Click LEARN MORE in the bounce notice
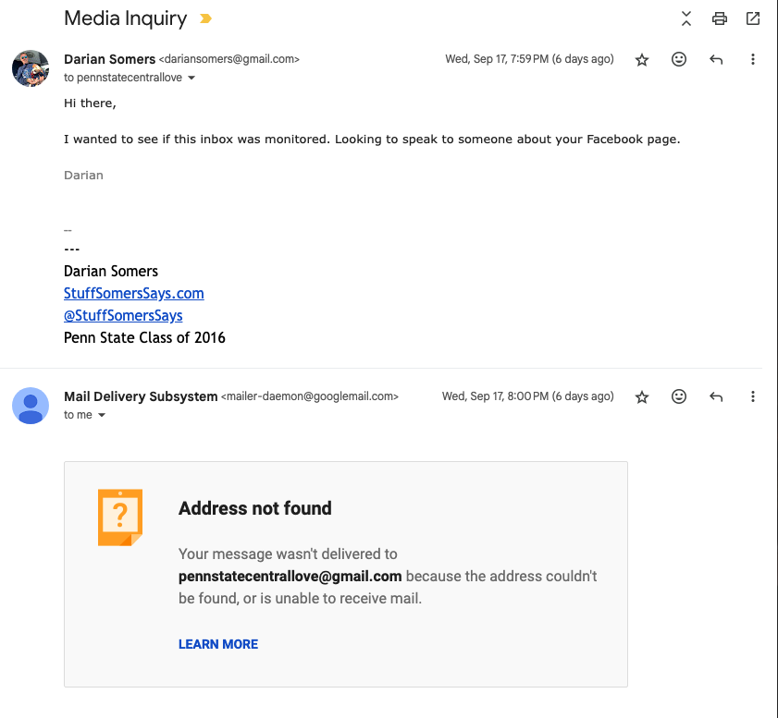This screenshot has height=718, width=778. pos(218,644)
